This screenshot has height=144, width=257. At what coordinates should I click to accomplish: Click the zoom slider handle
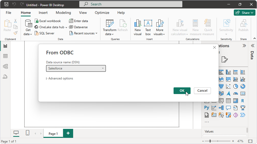point(210,141)
